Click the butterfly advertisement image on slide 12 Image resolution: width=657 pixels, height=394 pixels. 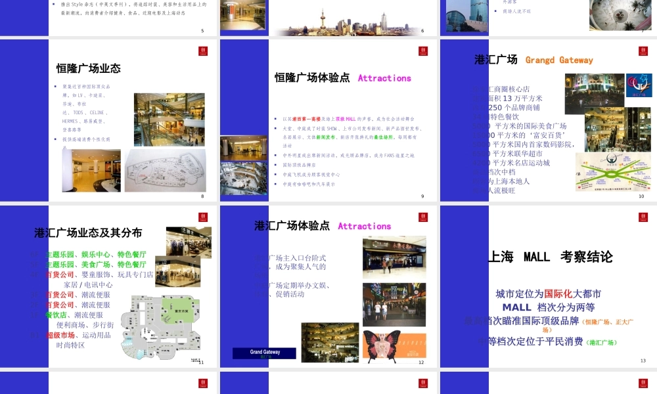click(394, 346)
